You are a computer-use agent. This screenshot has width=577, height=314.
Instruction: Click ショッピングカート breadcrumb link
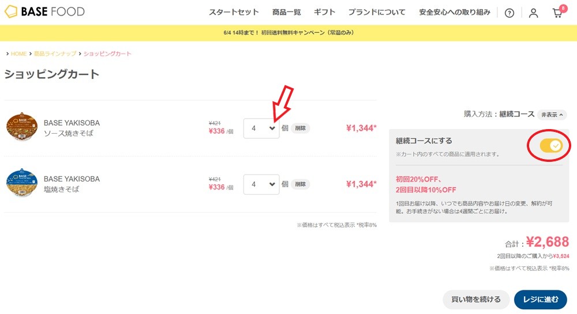[107, 54]
